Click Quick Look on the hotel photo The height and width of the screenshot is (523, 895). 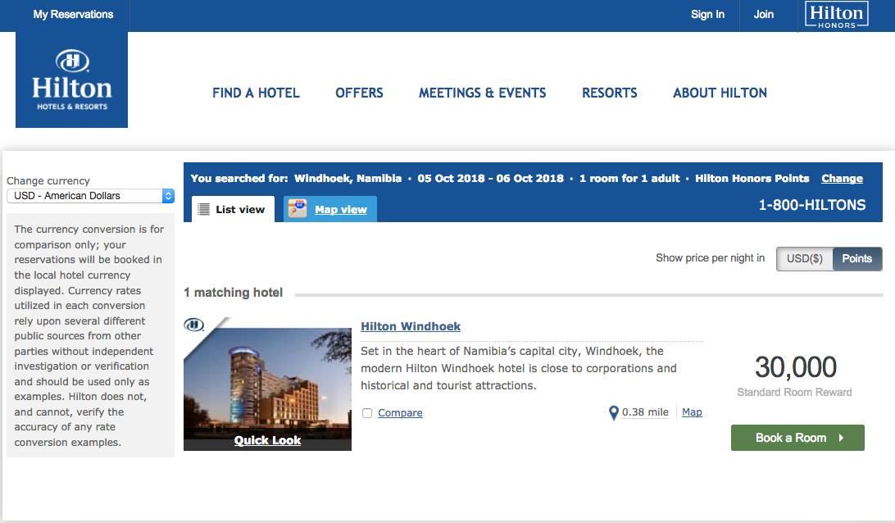[x=267, y=440]
